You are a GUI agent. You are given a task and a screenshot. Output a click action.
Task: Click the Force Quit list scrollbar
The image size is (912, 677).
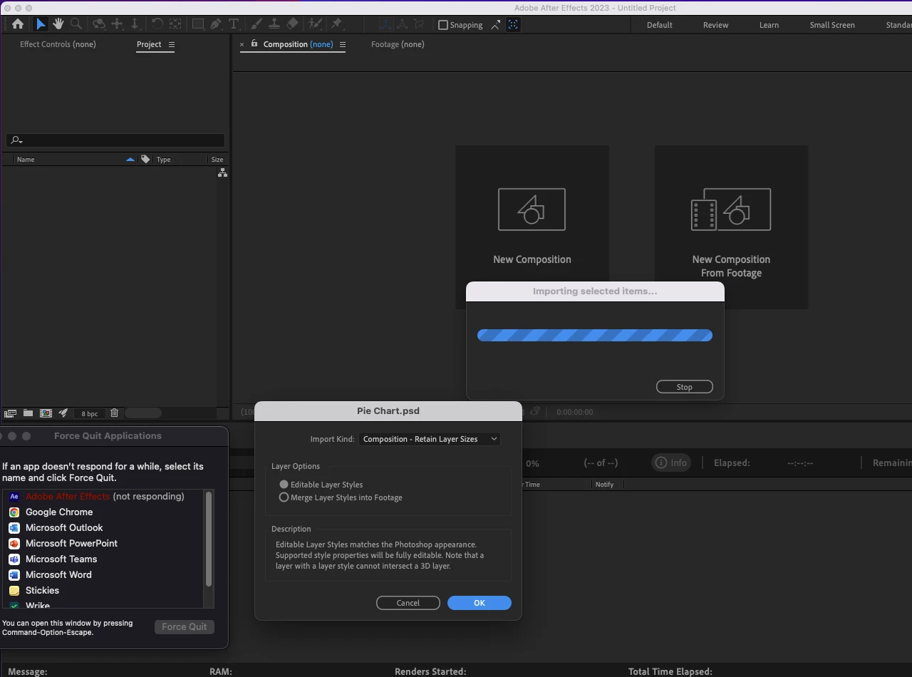click(209, 539)
